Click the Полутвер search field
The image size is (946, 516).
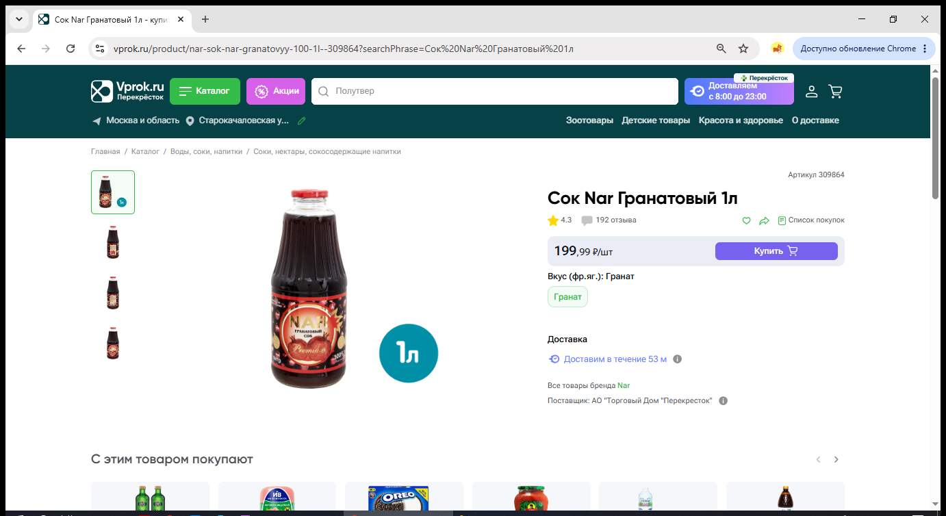[494, 91]
